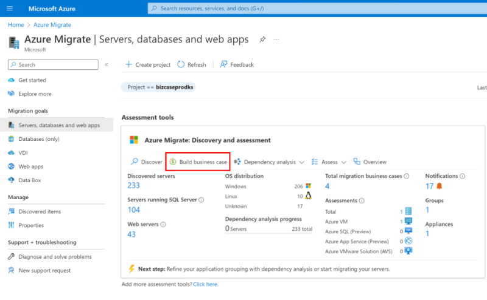Open the ellipsis more options menu
The width and height of the screenshot is (487, 300).
click(276, 39)
